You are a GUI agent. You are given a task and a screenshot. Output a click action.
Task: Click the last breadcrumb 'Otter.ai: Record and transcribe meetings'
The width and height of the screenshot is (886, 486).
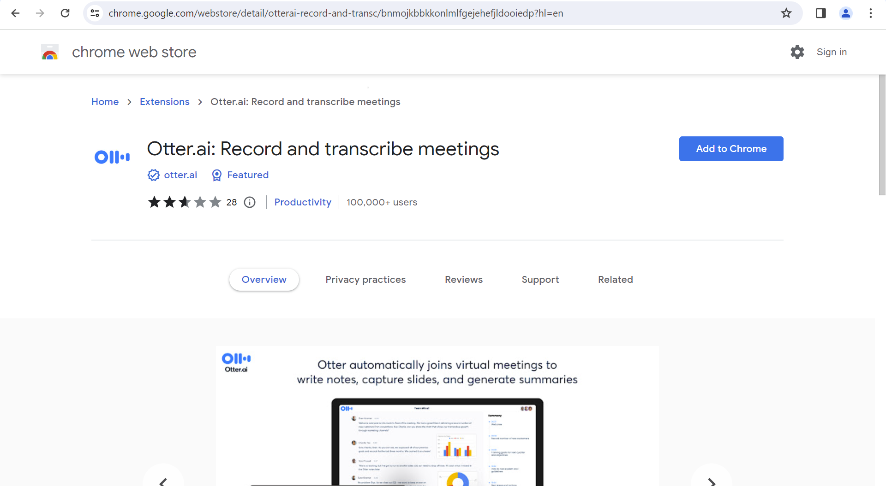click(x=305, y=102)
